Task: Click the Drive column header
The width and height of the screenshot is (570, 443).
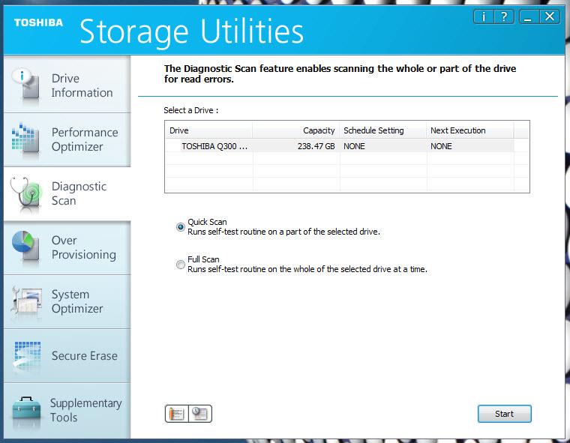Action: click(x=209, y=130)
